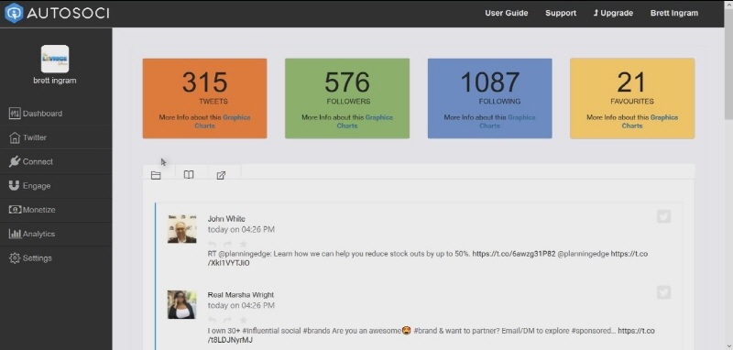Click the external link tab icon
Viewport: 733px width, 350px height.
pyautogui.click(x=221, y=175)
